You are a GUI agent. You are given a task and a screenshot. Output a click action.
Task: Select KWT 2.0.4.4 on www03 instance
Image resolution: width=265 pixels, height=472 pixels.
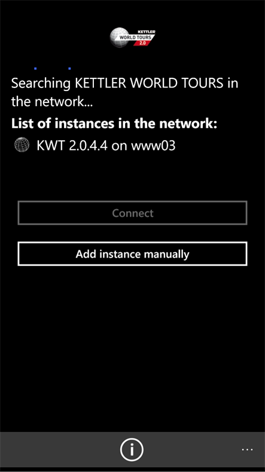95,146
